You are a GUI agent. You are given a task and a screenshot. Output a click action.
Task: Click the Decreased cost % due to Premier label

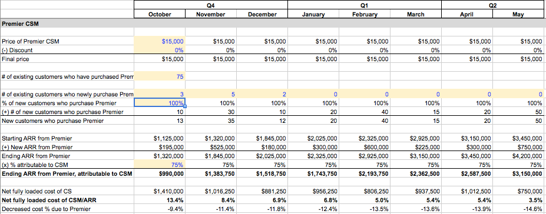click(x=47, y=209)
